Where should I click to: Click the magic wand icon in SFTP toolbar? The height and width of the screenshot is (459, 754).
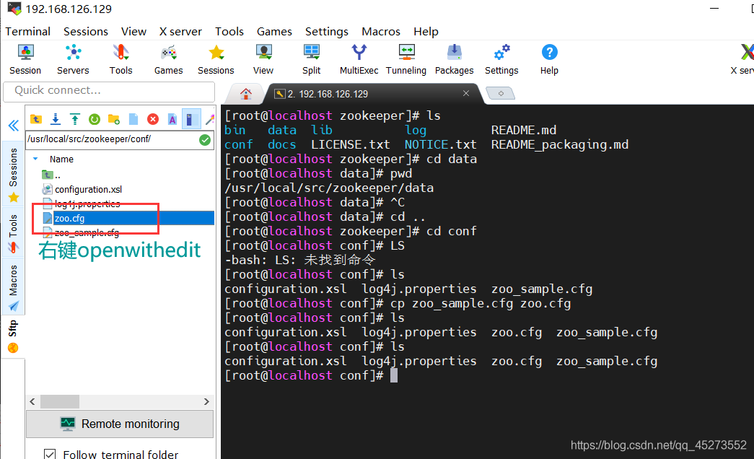pyautogui.click(x=210, y=119)
